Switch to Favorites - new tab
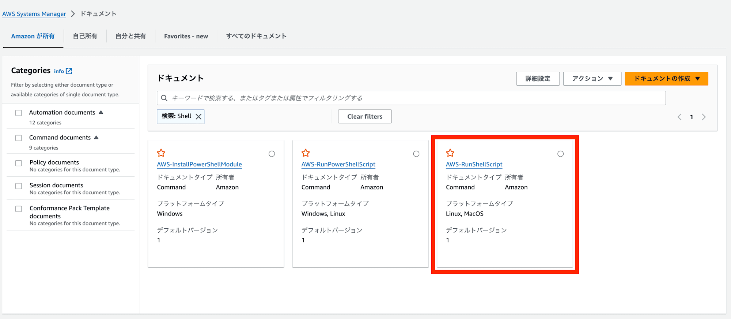 (x=186, y=36)
